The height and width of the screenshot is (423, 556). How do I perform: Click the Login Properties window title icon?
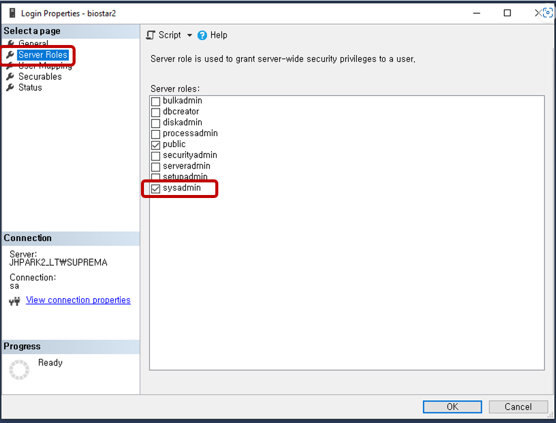[x=12, y=13]
